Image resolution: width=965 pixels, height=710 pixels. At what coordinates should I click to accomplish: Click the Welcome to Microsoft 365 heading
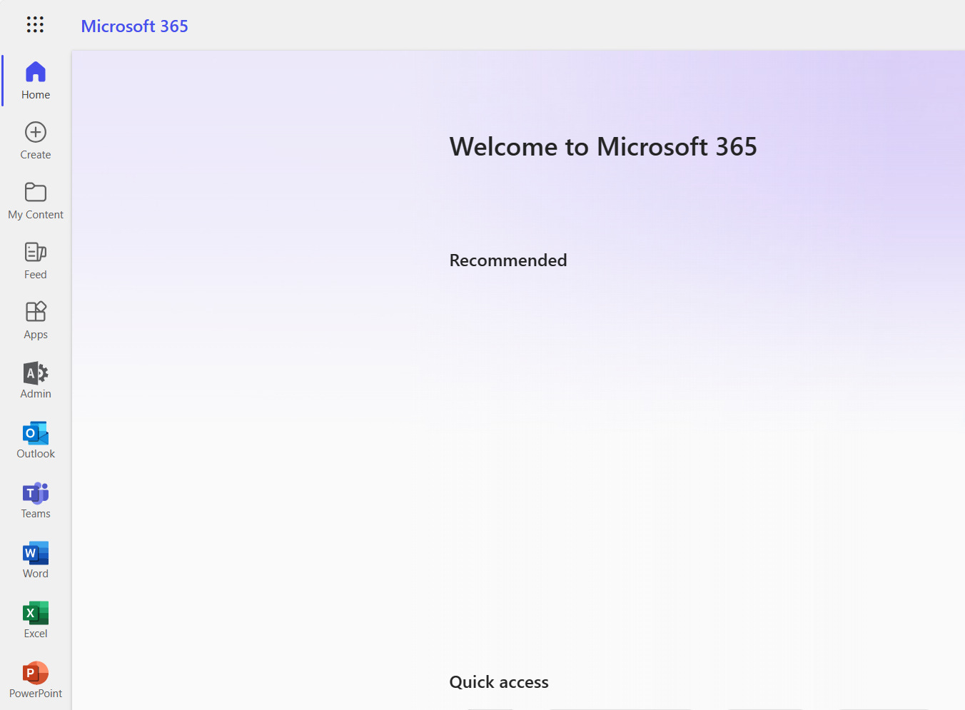point(603,147)
